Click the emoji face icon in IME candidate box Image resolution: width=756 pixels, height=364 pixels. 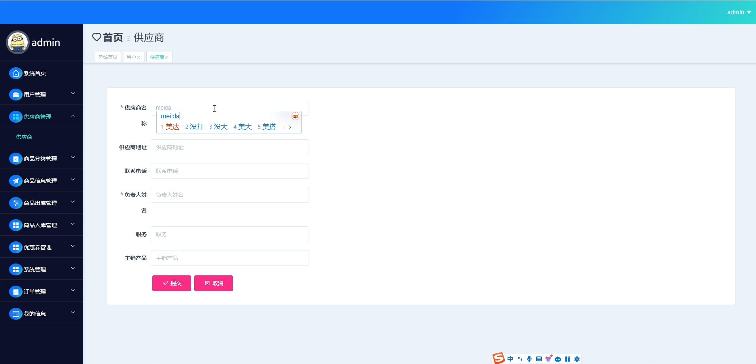point(295,116)
